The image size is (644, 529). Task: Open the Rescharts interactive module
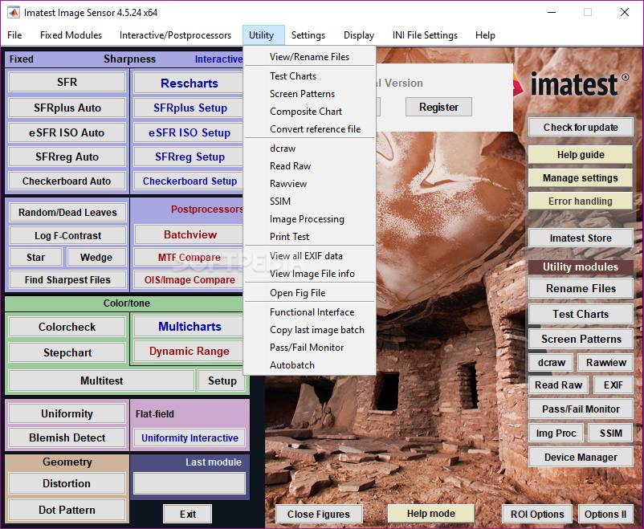189,83
